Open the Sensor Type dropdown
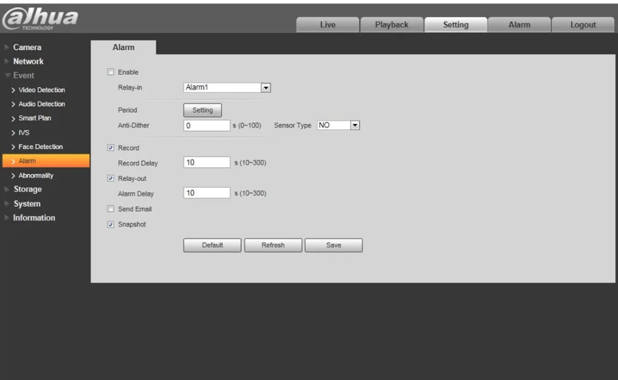 pyautogui.click(x=338, y=126)
